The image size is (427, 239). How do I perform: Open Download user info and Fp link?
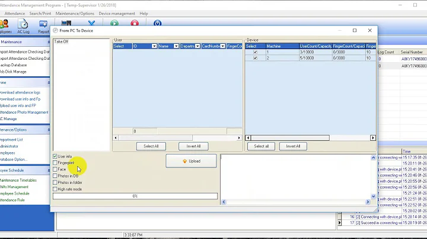(20, 99)
